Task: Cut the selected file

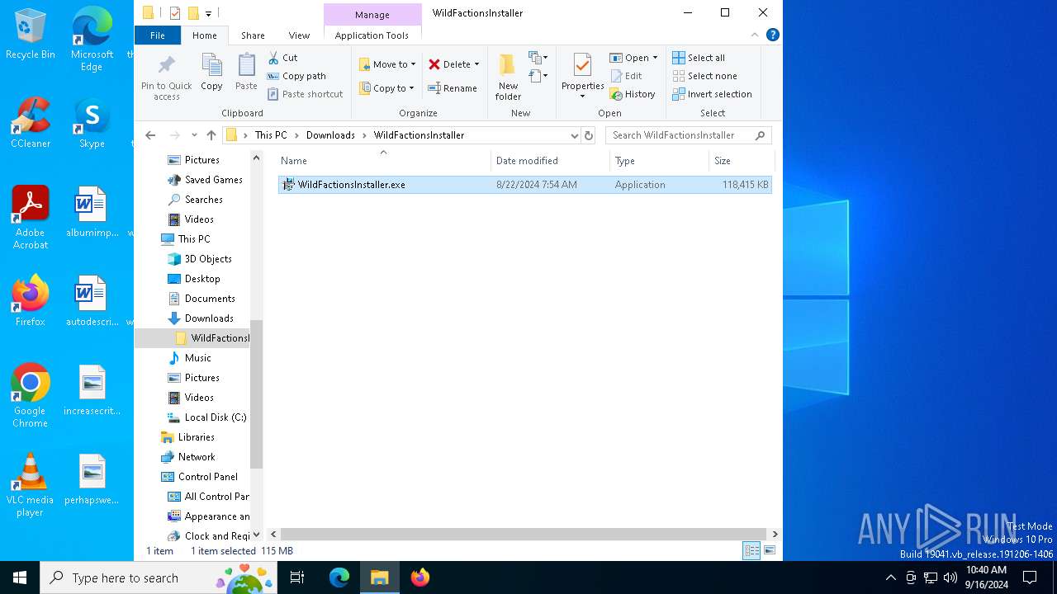Action: pos(283,58)
